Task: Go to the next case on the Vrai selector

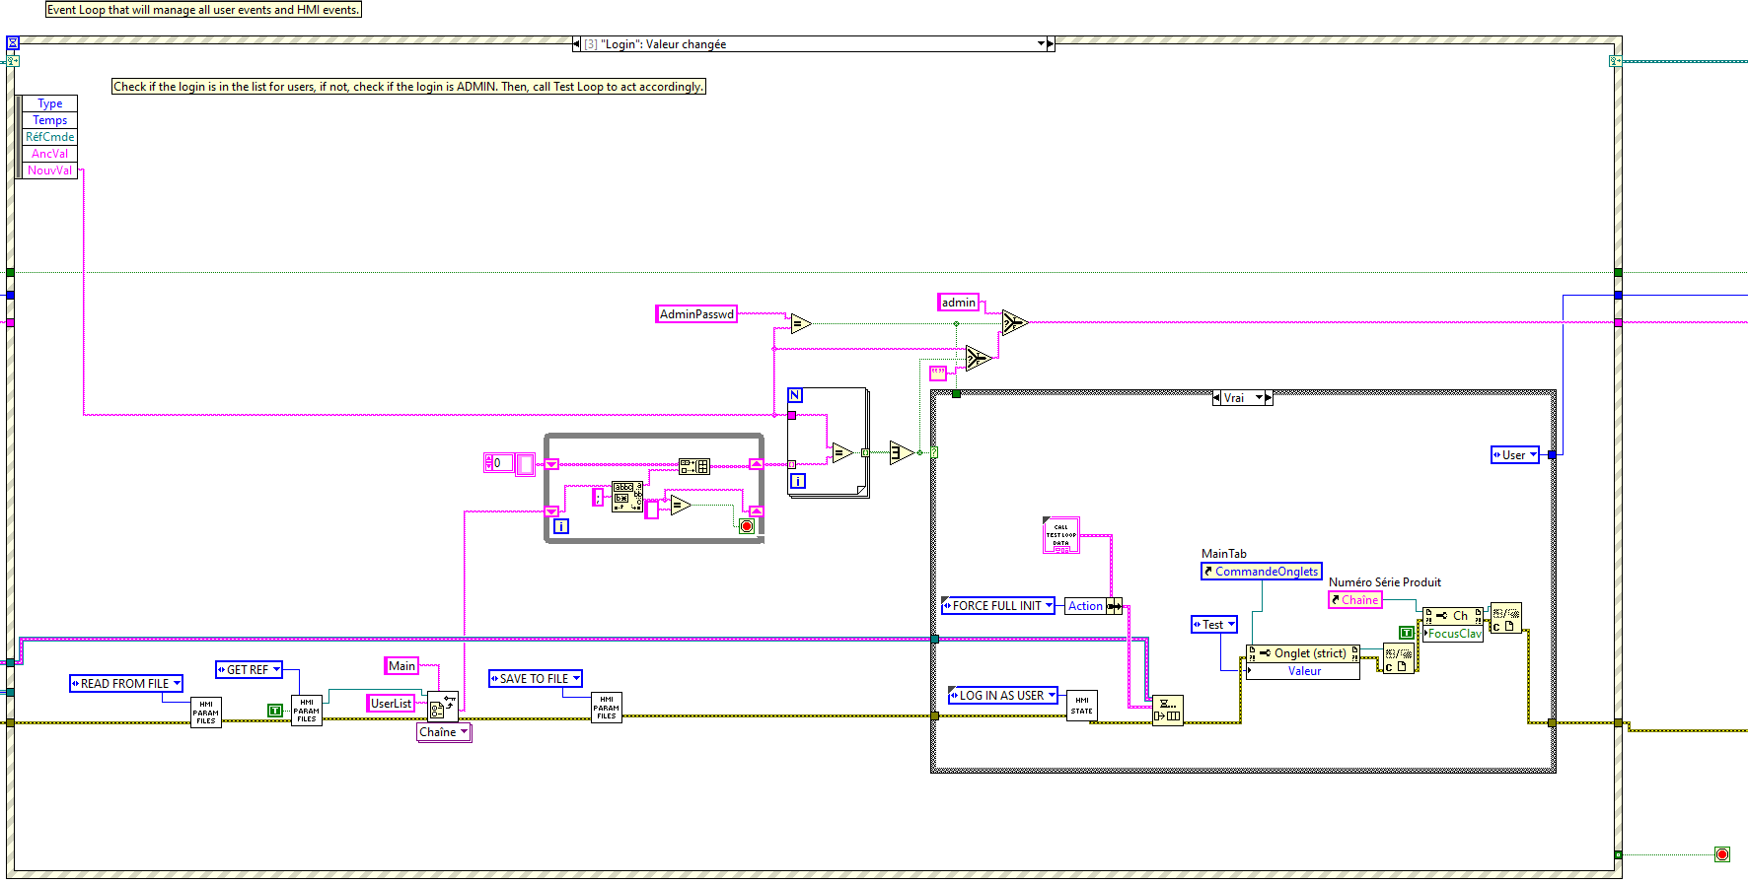Action: pyautogui.click(x=1269, y=398)
